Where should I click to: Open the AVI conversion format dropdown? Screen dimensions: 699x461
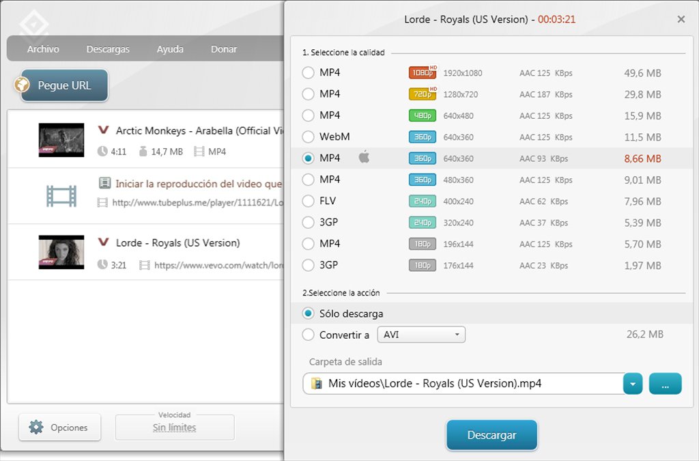[421, 335]
